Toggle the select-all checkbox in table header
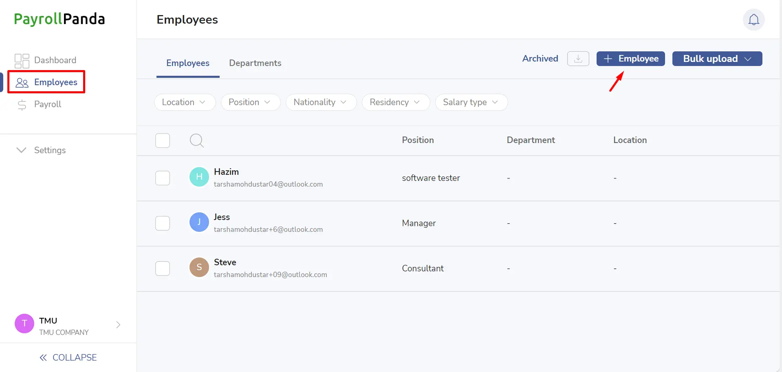Image resolution: width=782 pixels, height=372 pixels. (163, 141)
